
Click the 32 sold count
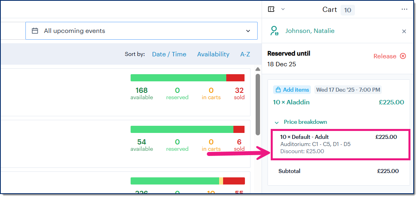click(x=239, y=90)
